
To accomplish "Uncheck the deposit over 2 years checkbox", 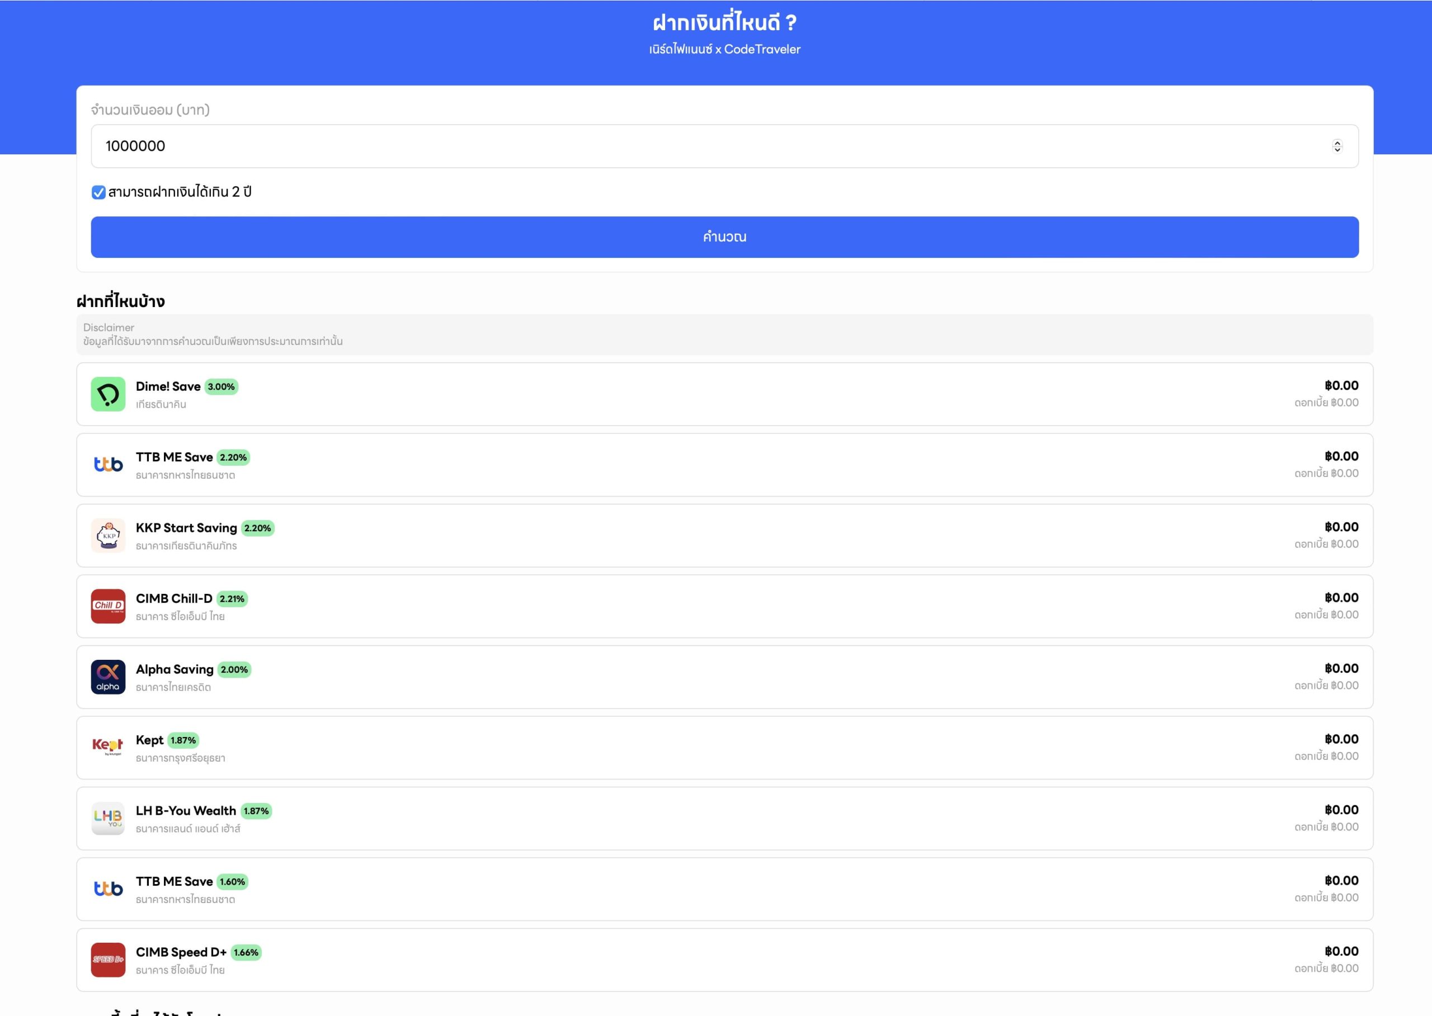I will tap(98, 192).
